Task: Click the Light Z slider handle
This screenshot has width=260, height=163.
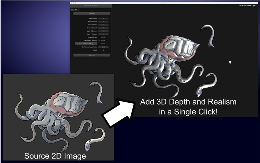Action: point(103,50)
